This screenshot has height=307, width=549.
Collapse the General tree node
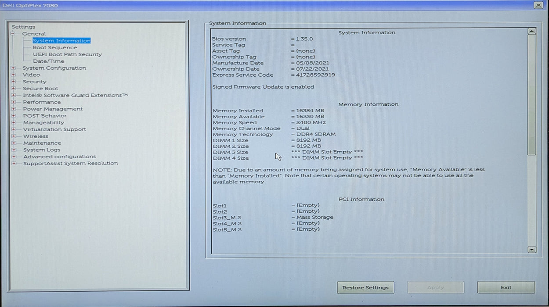pyautogui.click(x=13, y=34)
